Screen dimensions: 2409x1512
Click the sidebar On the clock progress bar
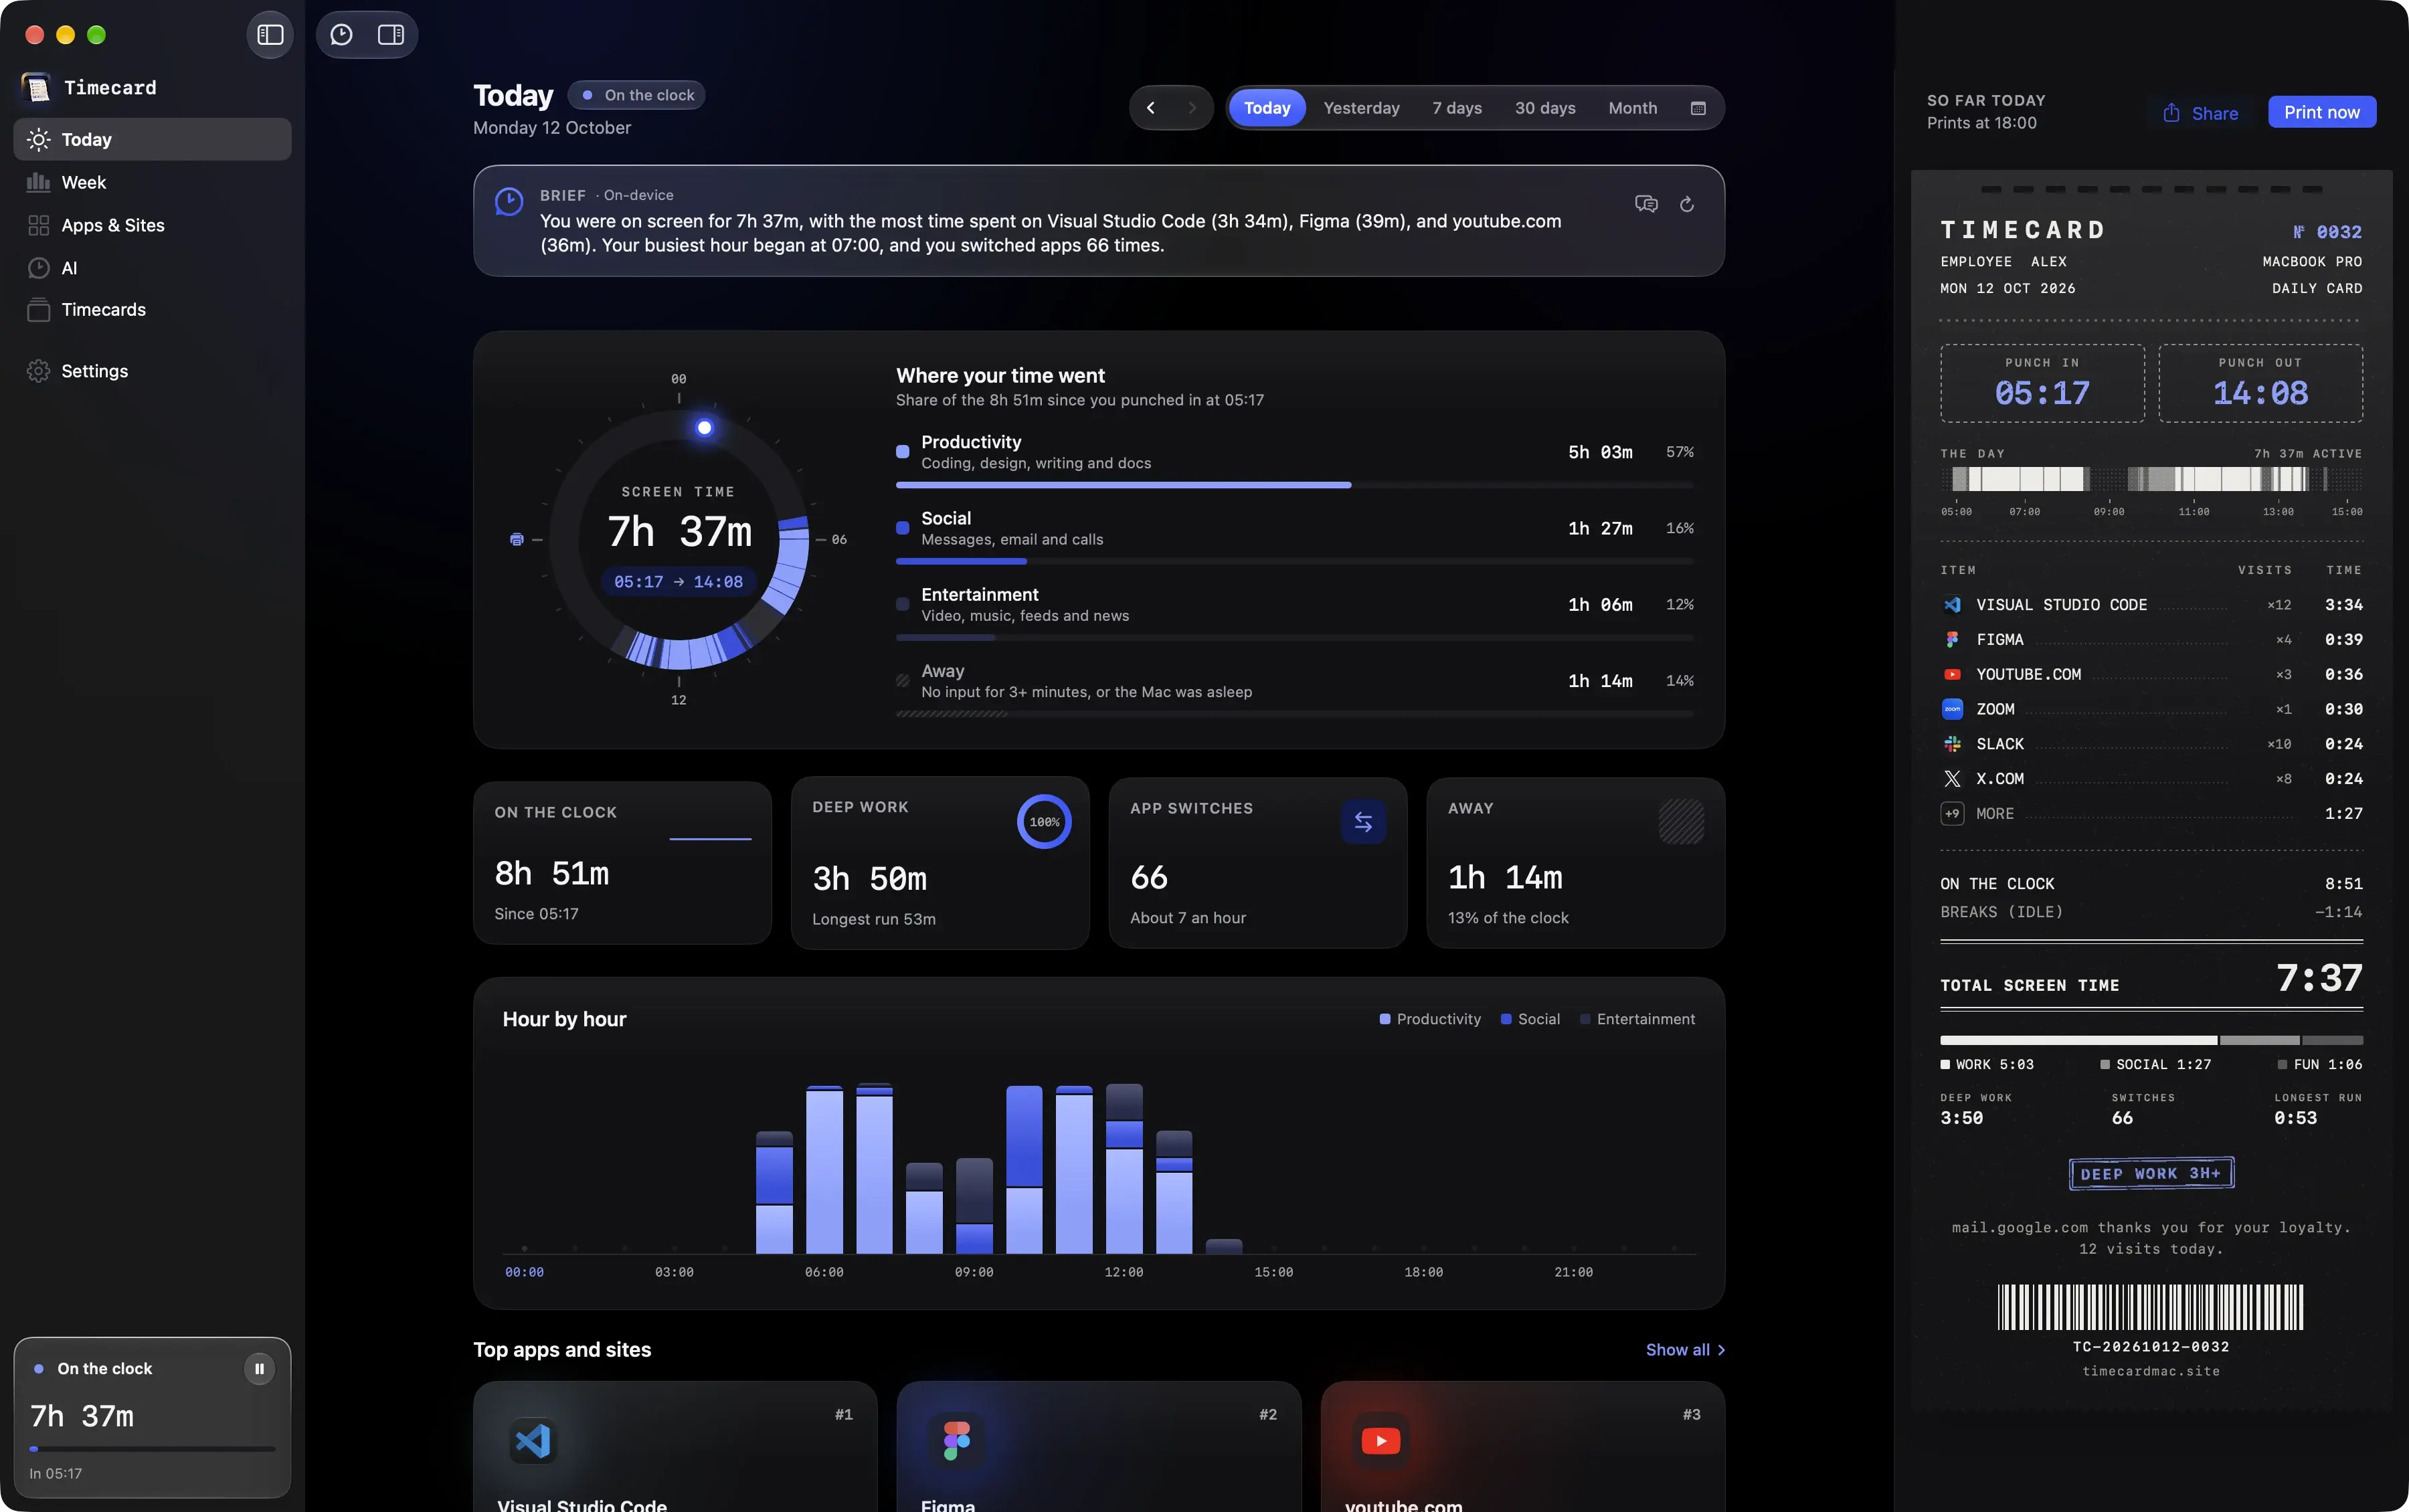coord(152,1448)
